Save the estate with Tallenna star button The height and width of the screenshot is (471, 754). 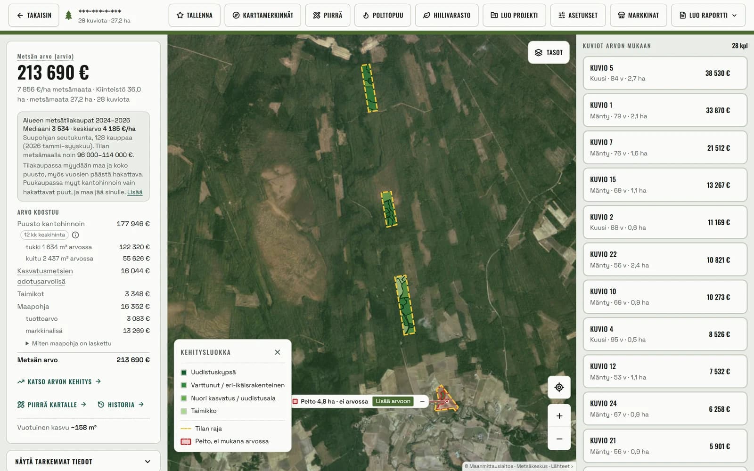point(194,15)
